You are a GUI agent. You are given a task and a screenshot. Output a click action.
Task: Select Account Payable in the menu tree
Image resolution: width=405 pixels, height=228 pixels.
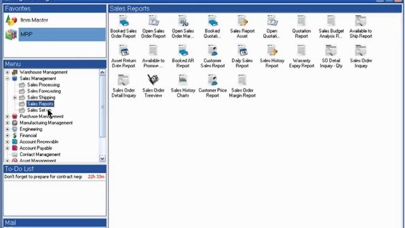(35, 148)
